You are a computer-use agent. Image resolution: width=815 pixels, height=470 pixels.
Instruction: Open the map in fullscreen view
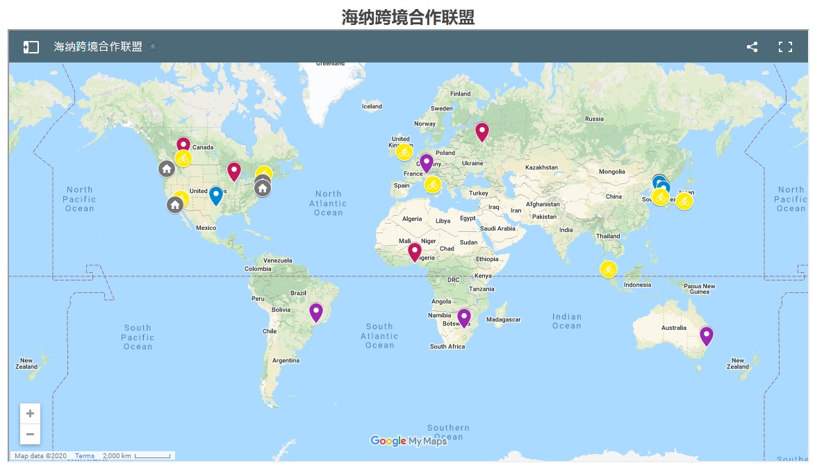[785, 47]
